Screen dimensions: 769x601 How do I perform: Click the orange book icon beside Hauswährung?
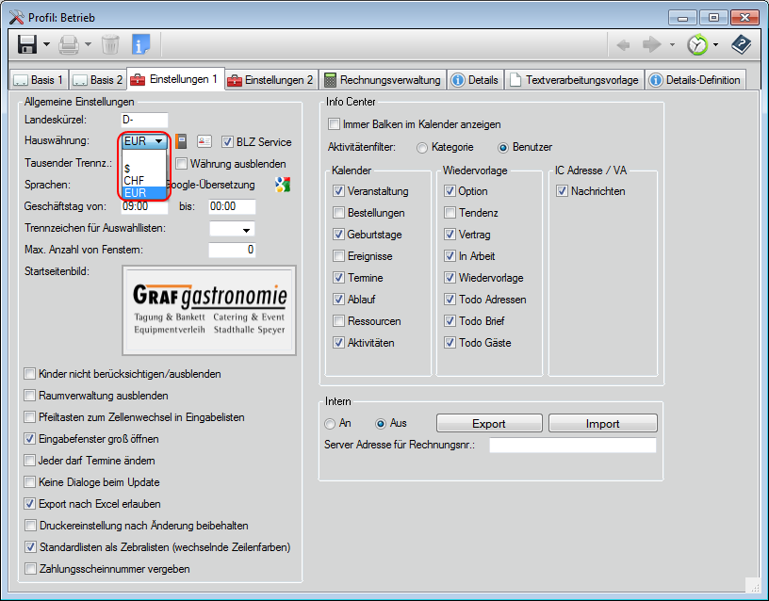182,142
